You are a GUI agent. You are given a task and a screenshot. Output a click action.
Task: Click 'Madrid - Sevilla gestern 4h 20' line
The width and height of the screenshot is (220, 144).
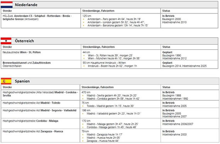point(112,95)
